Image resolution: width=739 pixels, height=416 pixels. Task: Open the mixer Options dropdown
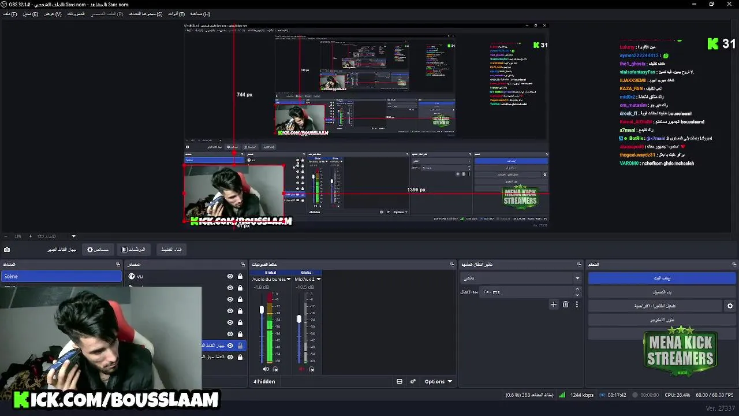(x=438, y=381)
